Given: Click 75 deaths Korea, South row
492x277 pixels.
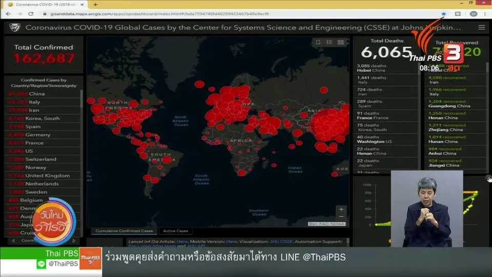Looking at the screenshot, I should click(385, 127).
